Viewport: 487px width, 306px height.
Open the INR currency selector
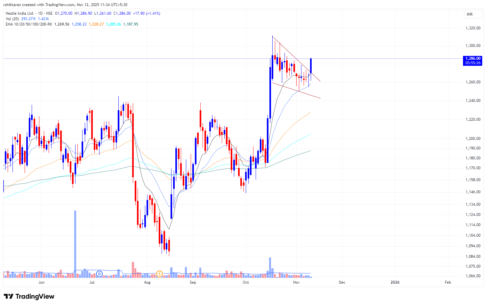[x=473, y=14]
